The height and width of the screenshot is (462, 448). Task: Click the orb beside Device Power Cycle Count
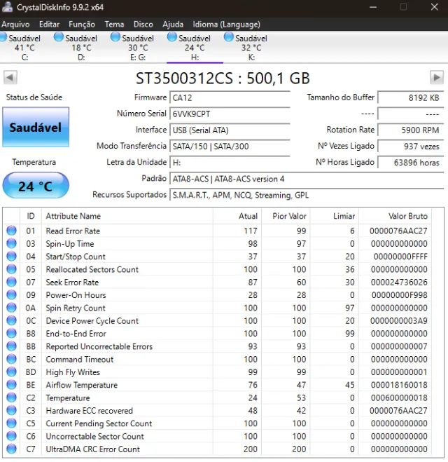pyautogui.click(x=11, y=320)
